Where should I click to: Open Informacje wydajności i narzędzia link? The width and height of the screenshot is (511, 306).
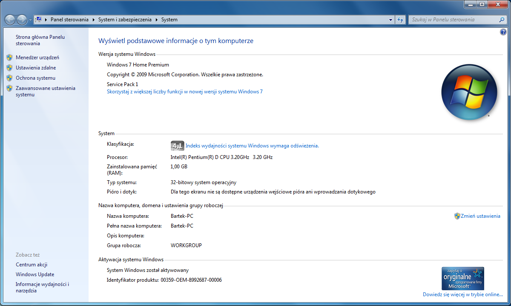[x=42, y=287]
